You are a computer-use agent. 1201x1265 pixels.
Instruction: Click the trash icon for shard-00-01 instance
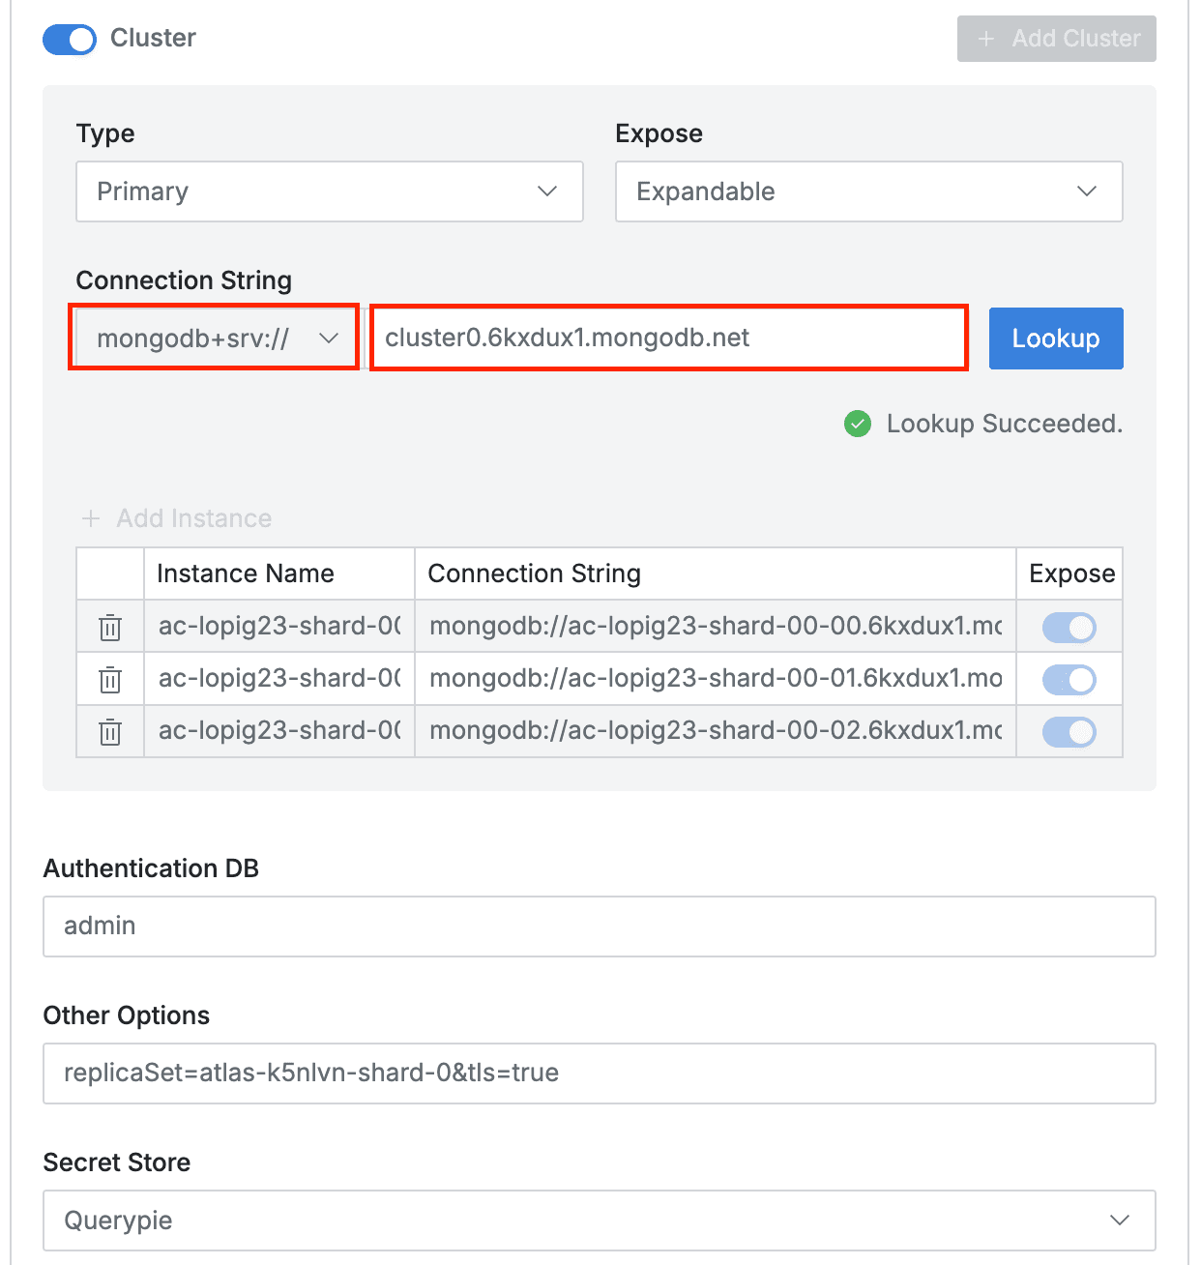click(109, 679)
